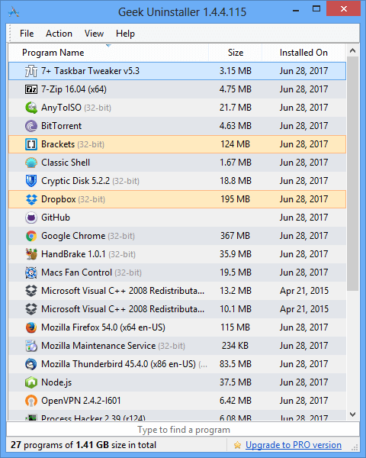This screenshot has height=458, width=366.
Task: Open the Action menu
Action: (x=59, y=34)
